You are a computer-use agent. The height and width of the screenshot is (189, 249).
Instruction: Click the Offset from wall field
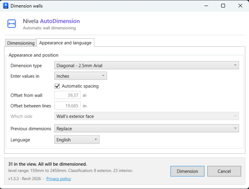point(67,95)
